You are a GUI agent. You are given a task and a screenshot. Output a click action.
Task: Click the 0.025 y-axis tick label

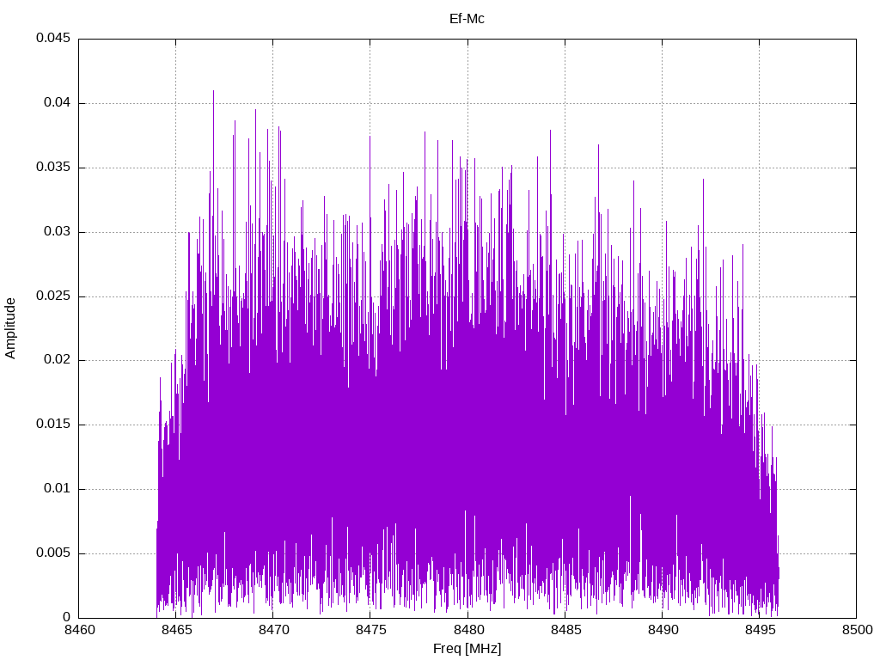(53, 296)
